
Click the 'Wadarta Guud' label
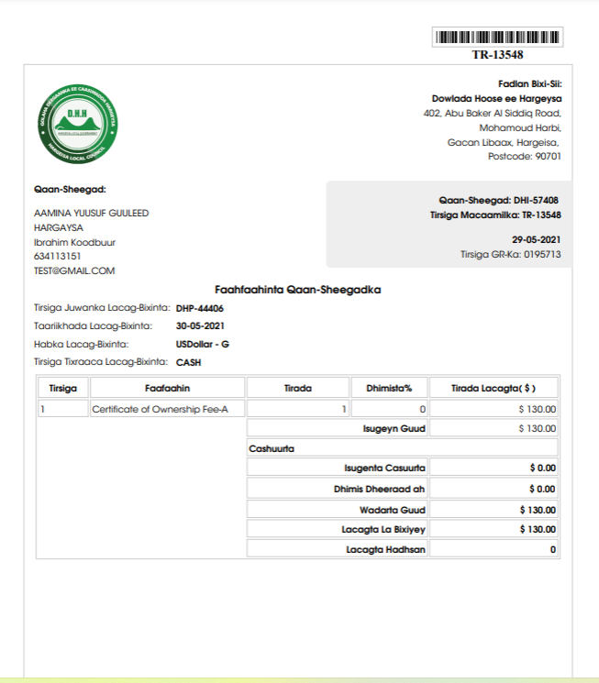point(392,510)
